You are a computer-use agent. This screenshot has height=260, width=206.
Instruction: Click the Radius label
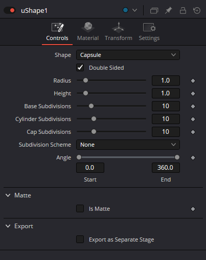(62, 81)
